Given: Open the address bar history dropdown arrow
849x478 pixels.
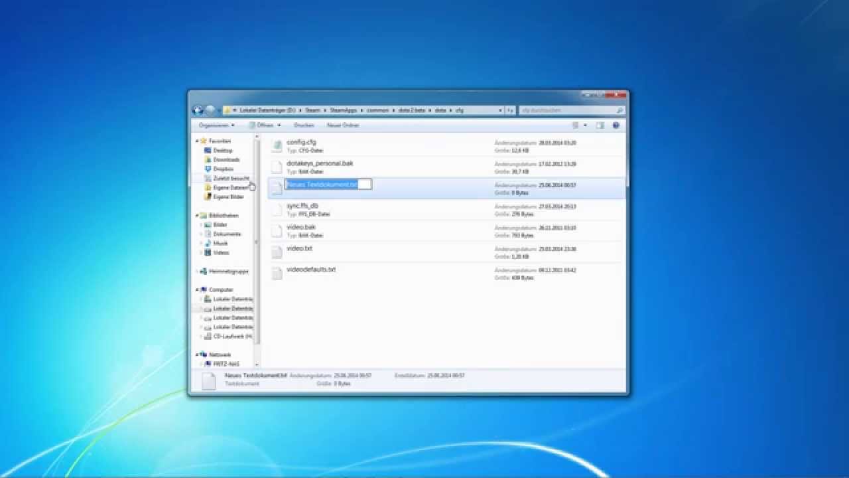Looking at the screenshot, I should (499, 110).
